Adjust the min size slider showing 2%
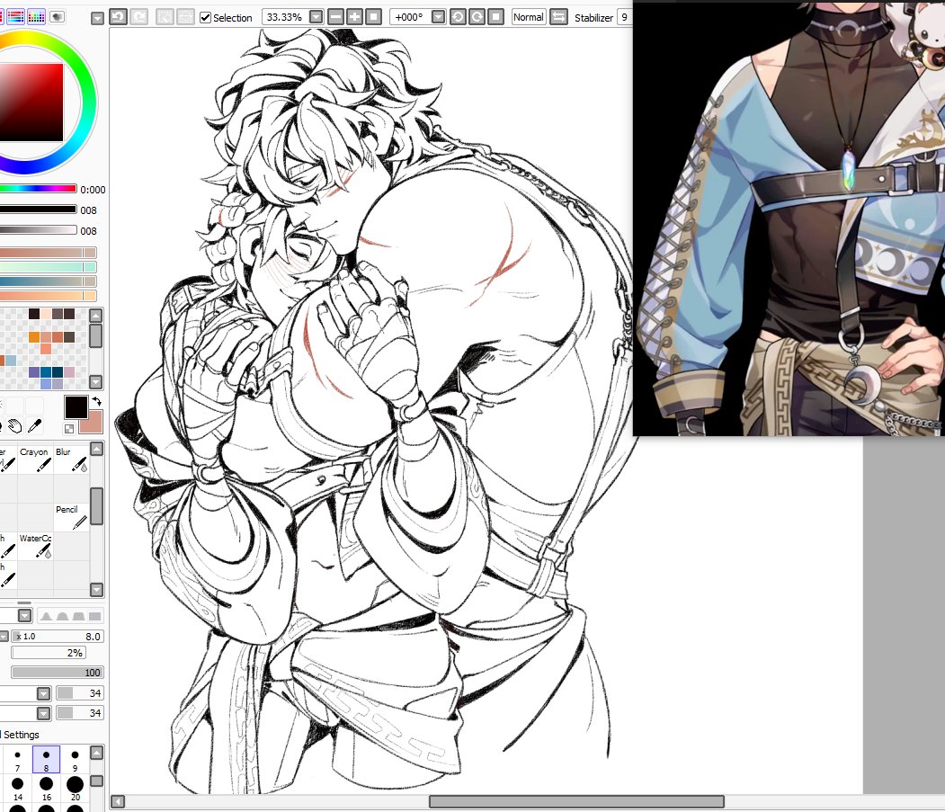Screen dimensions: 945x812 pyautogui.click(x=49, y=652)
